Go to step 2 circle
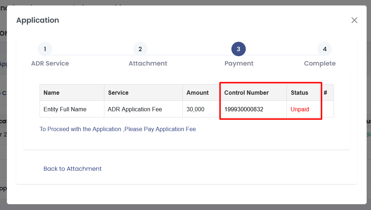The height and width of the screenshot is (210, 371). point(140,49)
